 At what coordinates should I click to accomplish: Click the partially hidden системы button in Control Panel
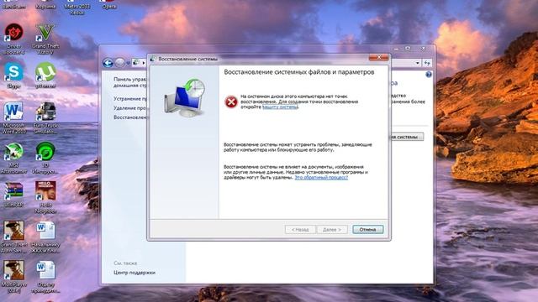[407, 137]
